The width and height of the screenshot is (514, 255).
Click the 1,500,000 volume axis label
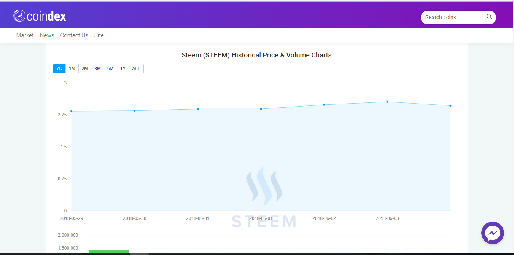tap(68, 248)
